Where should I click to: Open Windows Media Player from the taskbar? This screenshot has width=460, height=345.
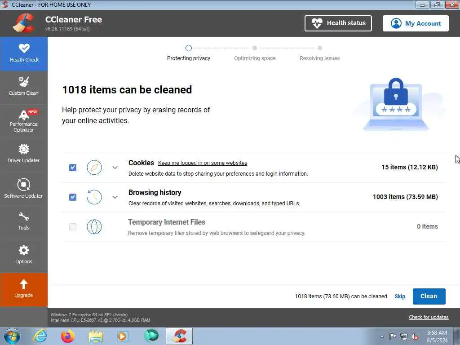123,336
